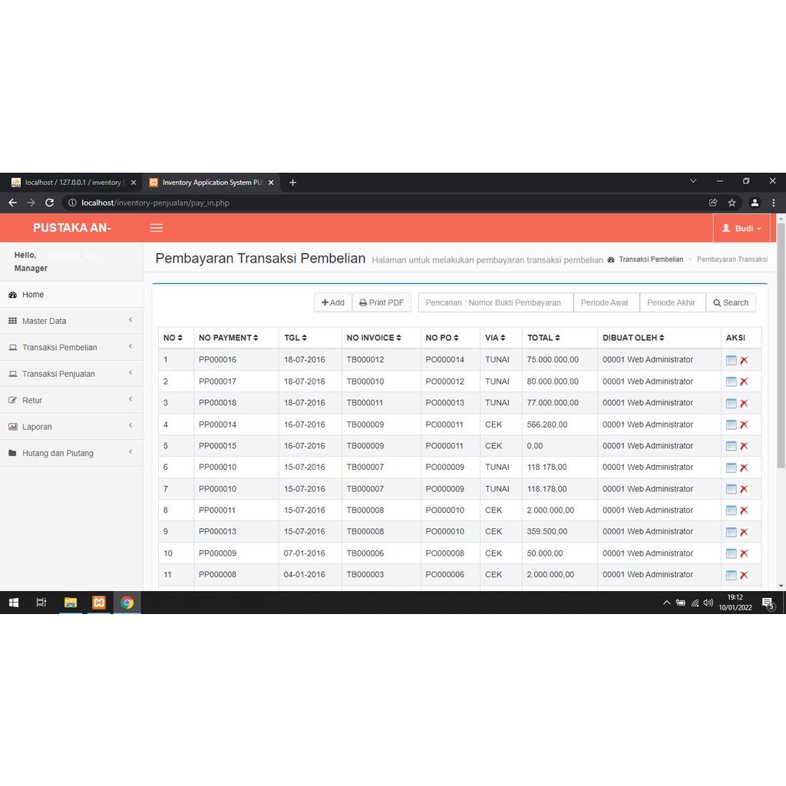Open volume control in system tray
The image size is (786, 786).
coord(708,603)
